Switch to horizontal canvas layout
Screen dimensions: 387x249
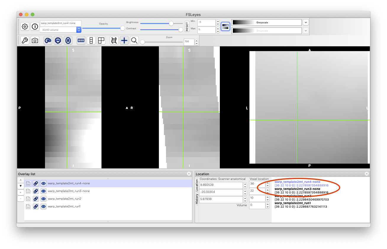point(81,40)
